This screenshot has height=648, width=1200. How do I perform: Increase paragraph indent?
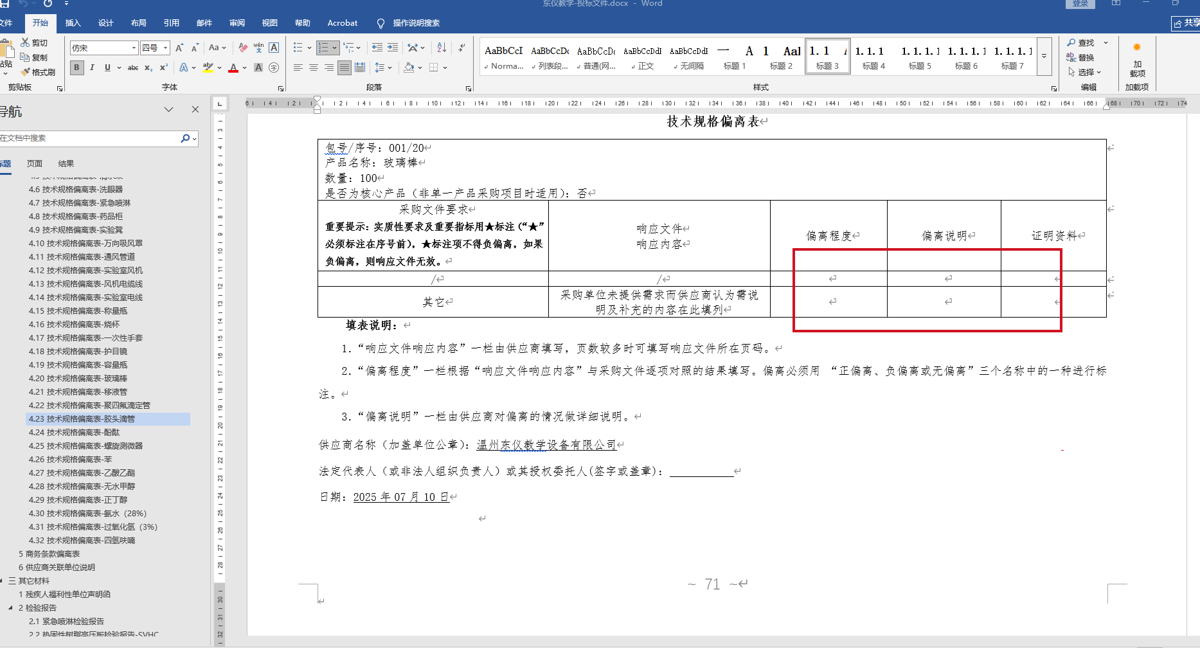[x=393, y=48]
